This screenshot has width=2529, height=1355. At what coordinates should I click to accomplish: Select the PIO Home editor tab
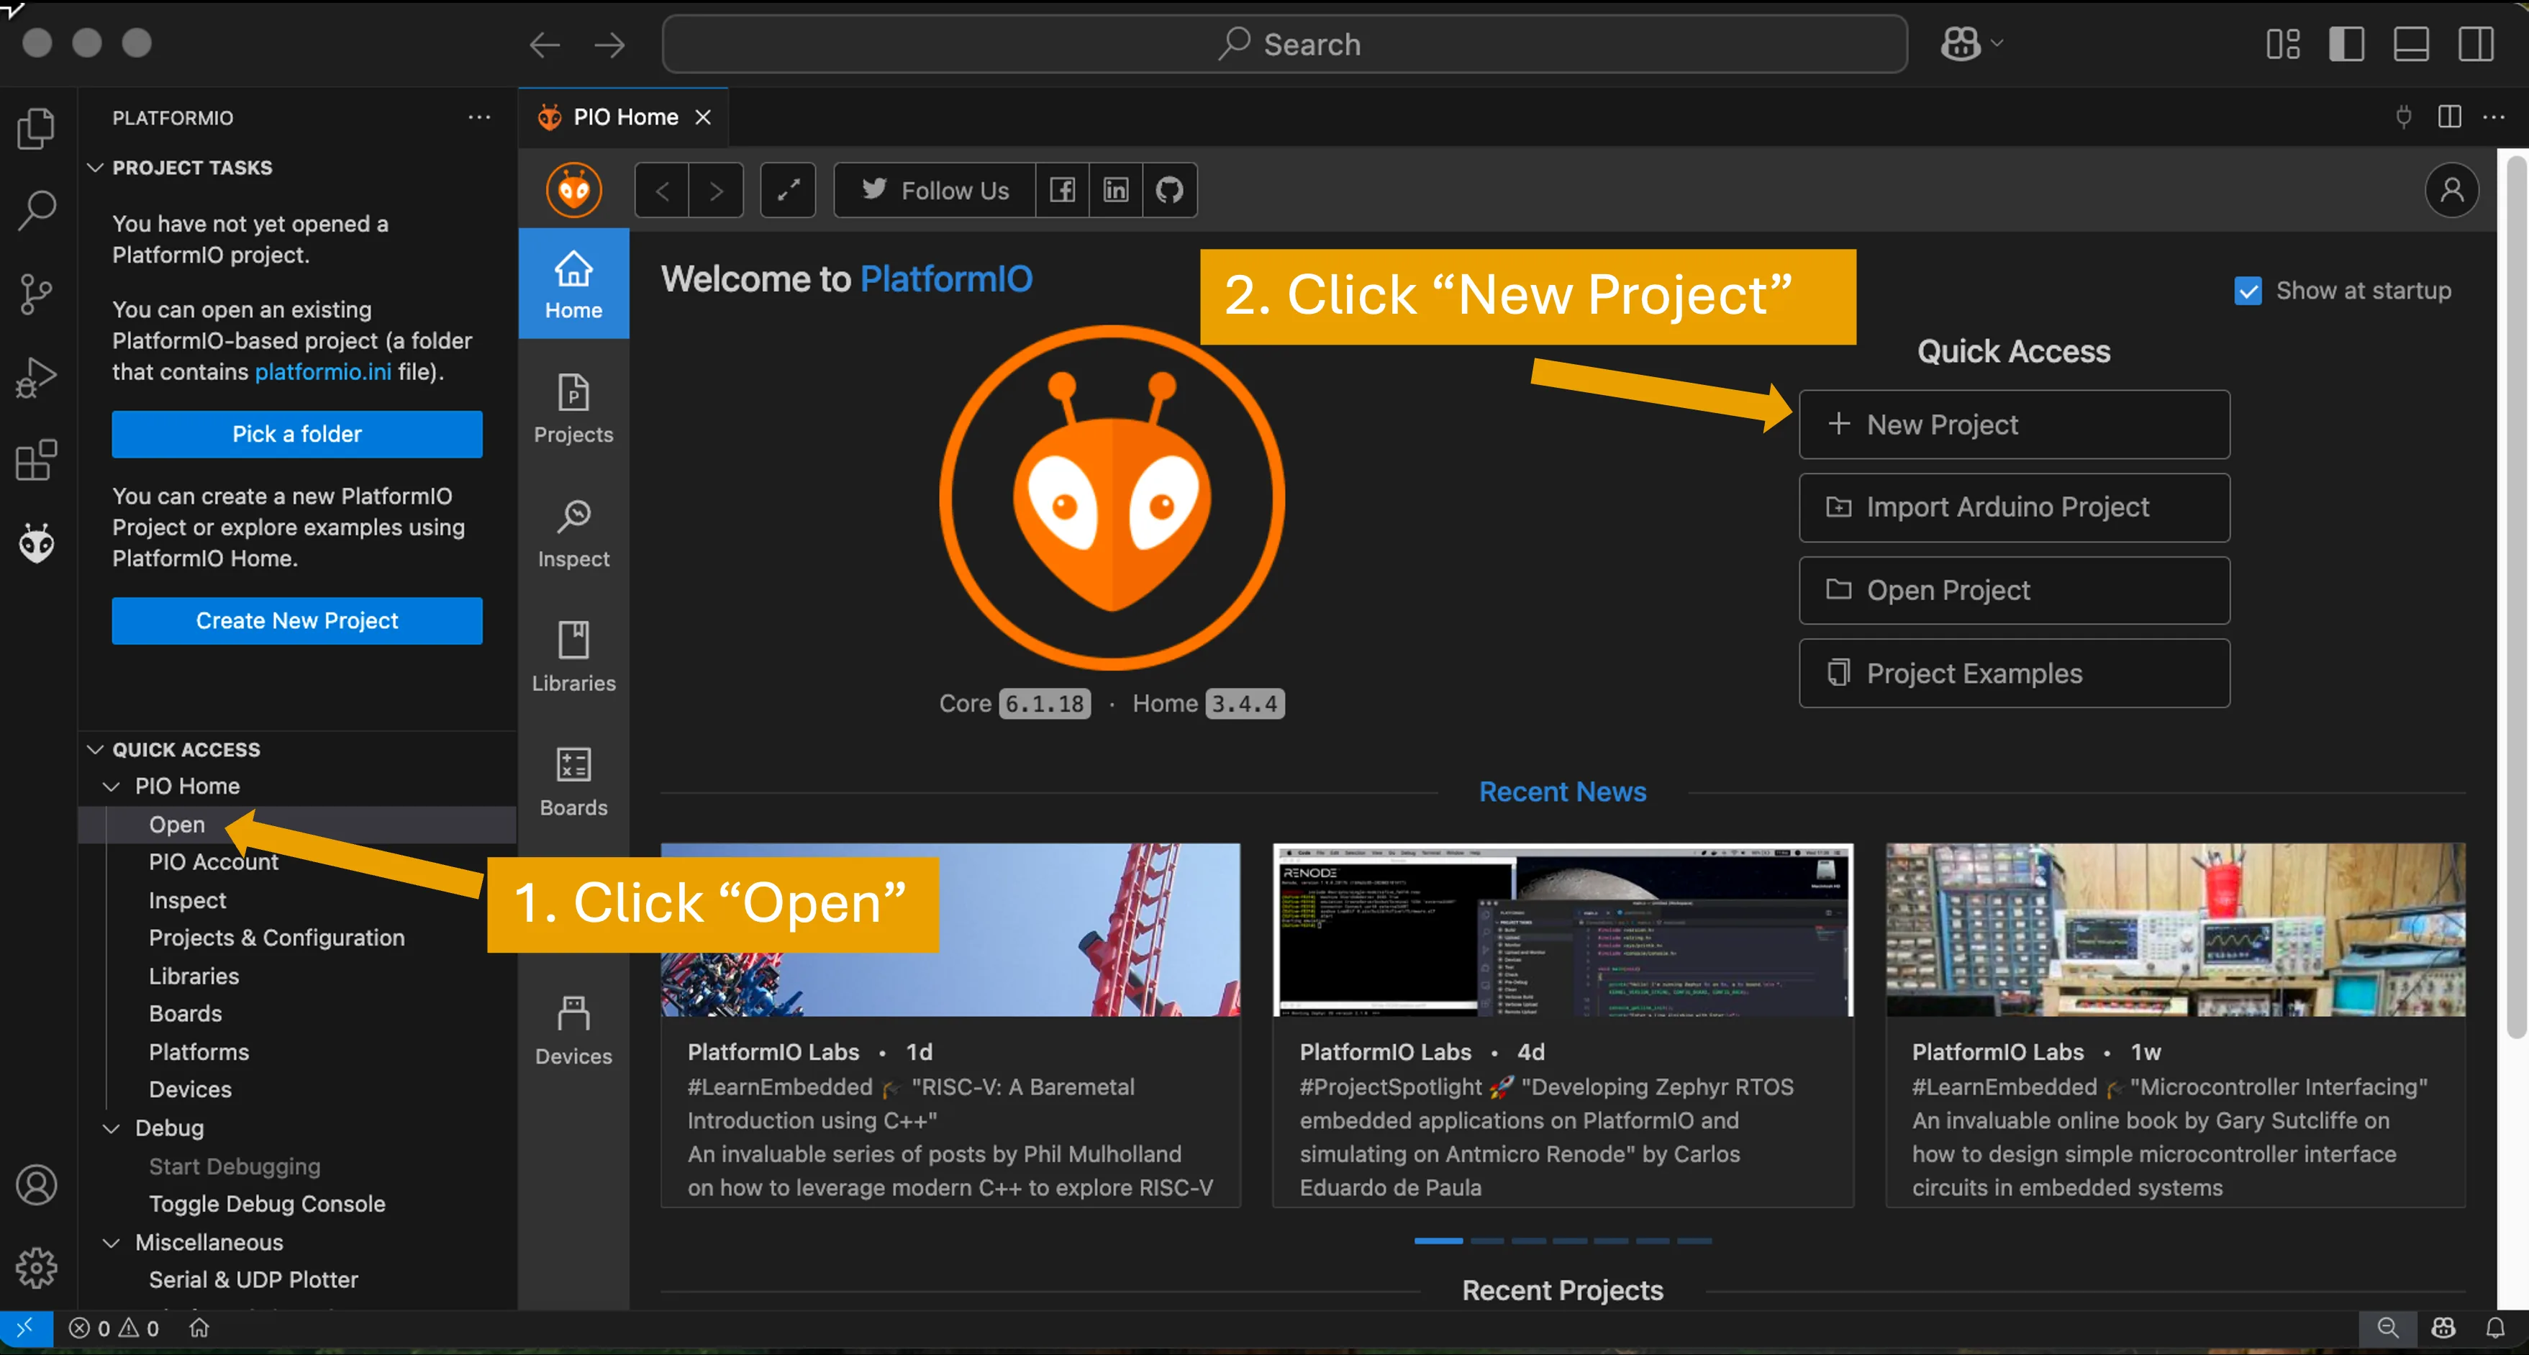pyautogui.click(x=622, y=117)
